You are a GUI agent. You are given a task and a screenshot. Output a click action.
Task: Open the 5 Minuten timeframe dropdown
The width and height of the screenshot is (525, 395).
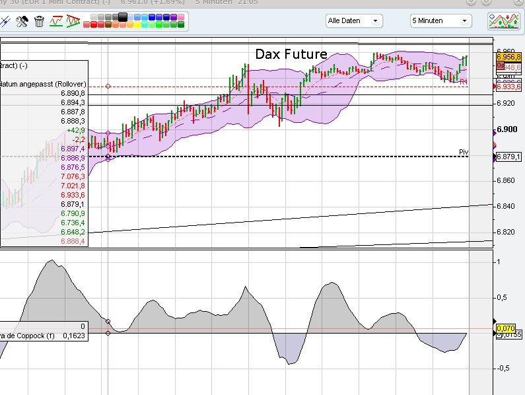(440, 20)
